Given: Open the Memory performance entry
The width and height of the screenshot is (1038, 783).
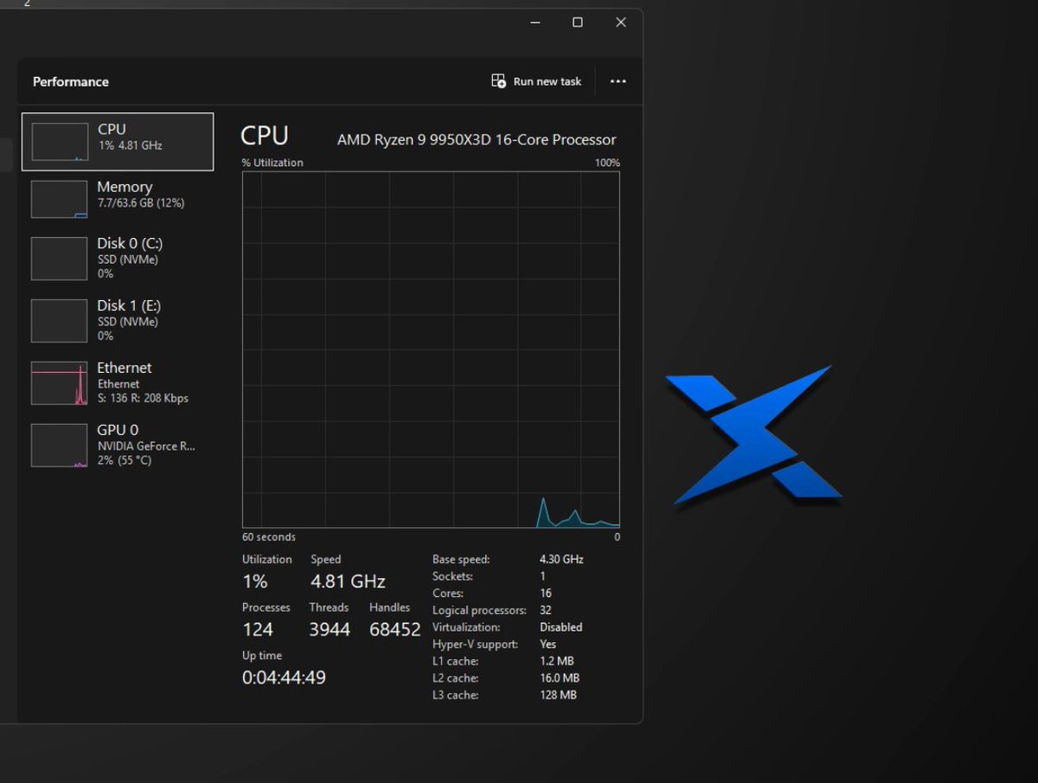Looking at the screenshot, I should pyautogui.click(x=118, y=199).
